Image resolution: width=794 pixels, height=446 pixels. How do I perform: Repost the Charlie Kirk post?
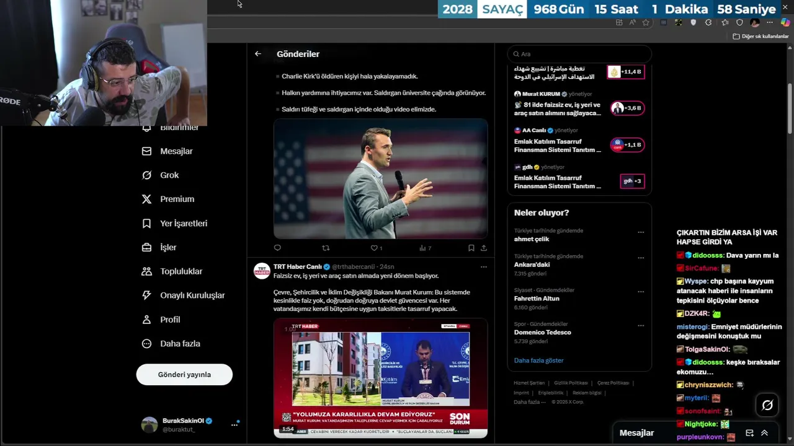[x=326, y=248]
